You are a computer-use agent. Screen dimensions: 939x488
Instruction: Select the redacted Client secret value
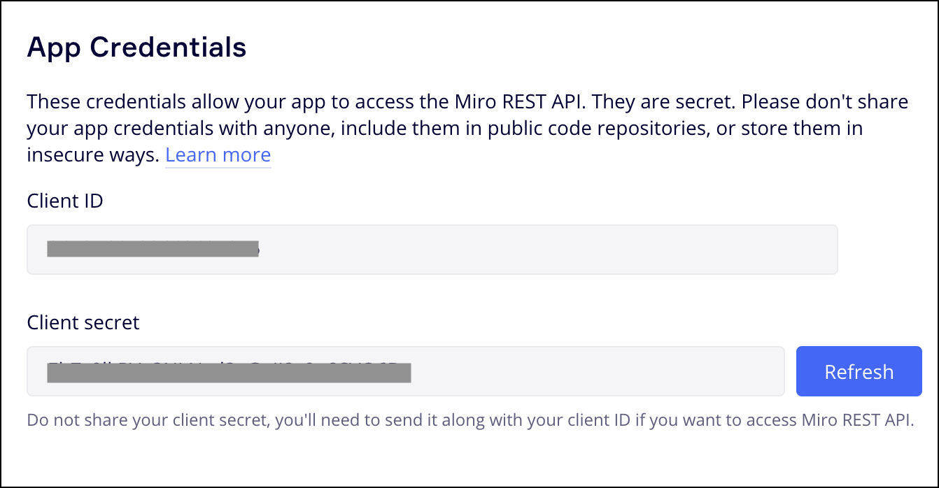228,373
